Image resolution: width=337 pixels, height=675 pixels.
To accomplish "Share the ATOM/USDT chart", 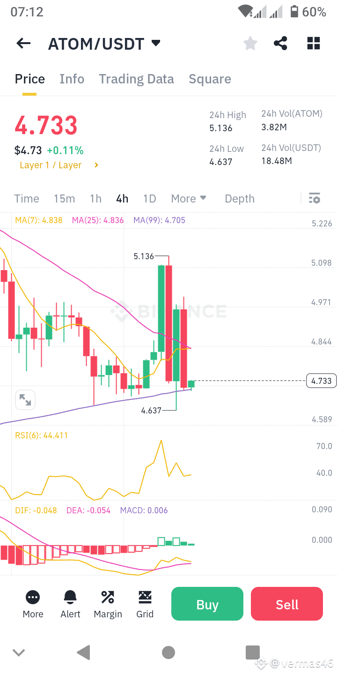I will [x=280, y=43].
